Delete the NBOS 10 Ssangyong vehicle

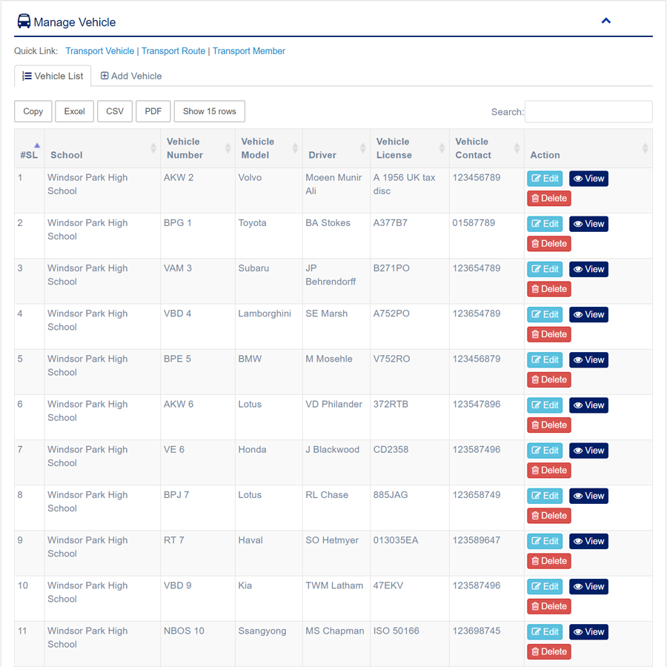tap(548, 651)
